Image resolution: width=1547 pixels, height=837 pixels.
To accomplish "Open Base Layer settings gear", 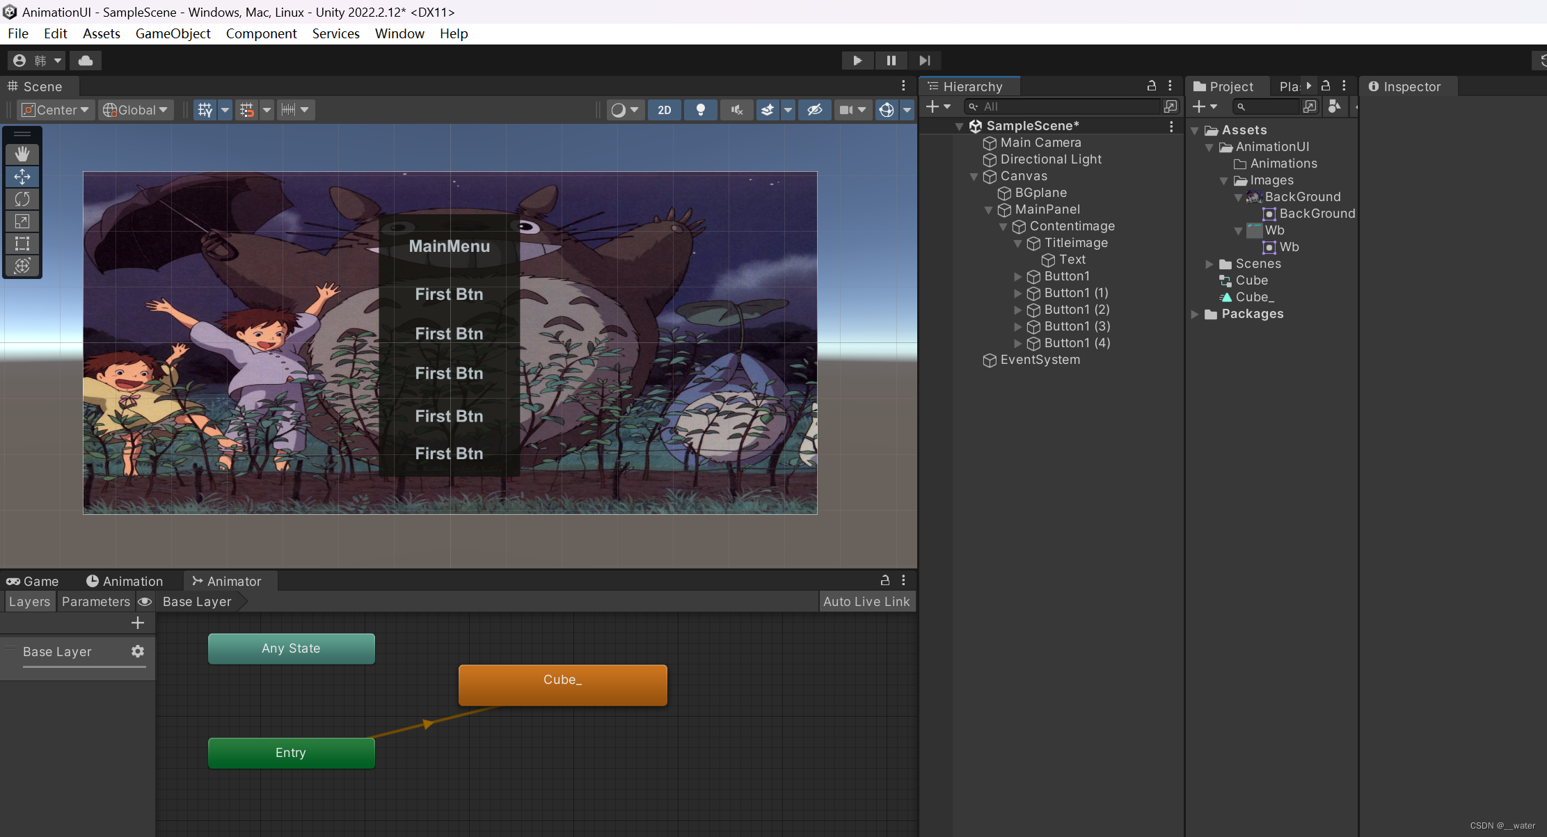I will 138,651.
